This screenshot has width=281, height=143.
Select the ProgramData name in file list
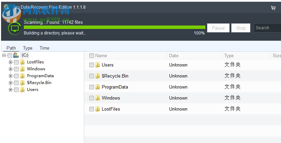tap(115, 87)
